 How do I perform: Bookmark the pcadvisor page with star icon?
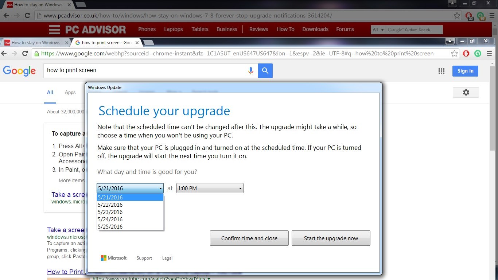click(x=457, y=16)
